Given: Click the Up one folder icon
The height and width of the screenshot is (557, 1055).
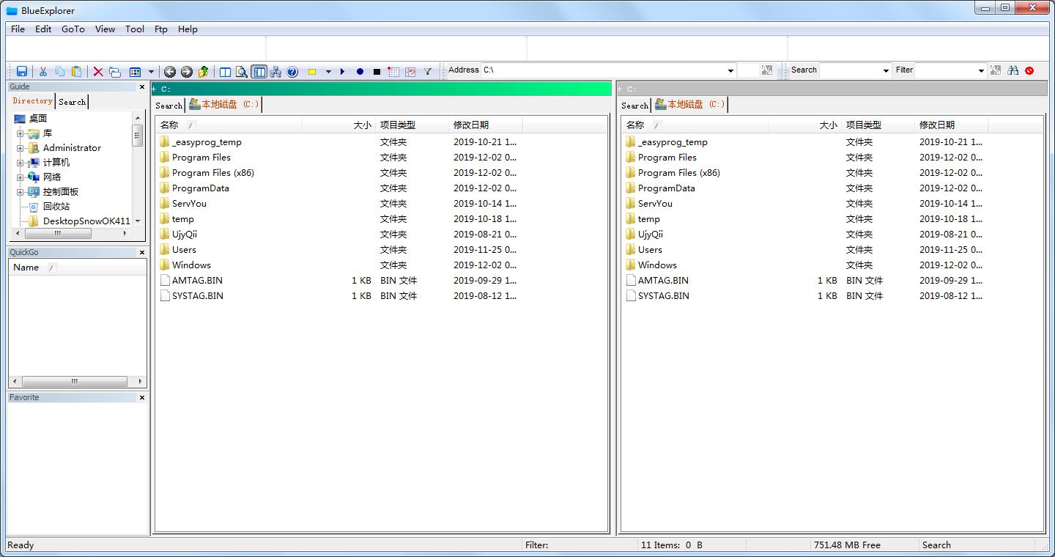Looking at the screenshot, I should [x=203, y=71].
